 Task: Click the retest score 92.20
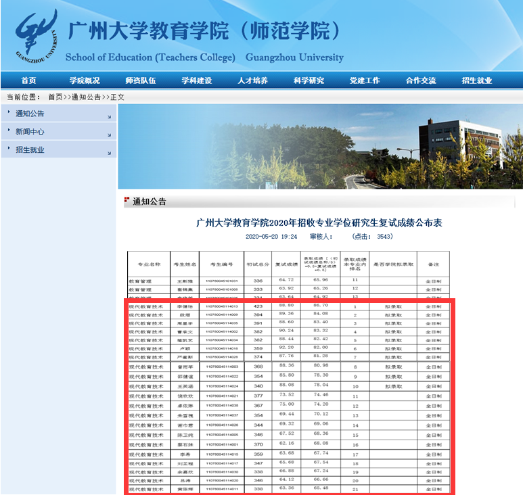pyautogui.click(x=286, y=347)
